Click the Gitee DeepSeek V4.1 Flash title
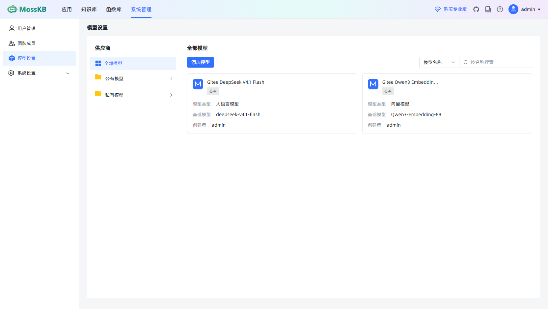The height and width of the screenshot is (309, 548). [236, 82]
